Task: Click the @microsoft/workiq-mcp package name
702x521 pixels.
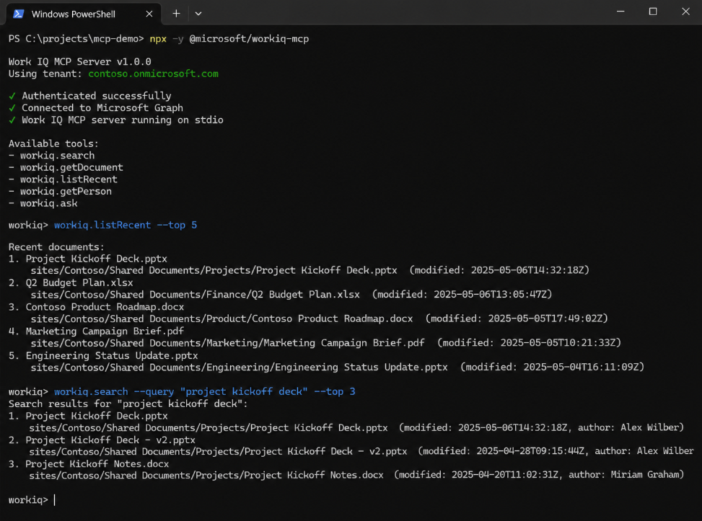Action: 249,39
